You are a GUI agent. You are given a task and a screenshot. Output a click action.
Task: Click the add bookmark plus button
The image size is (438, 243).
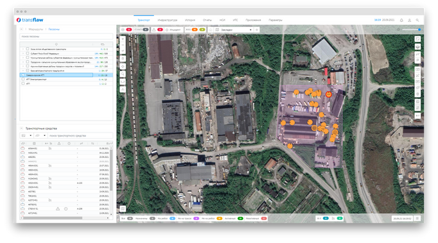coord(257,29)
